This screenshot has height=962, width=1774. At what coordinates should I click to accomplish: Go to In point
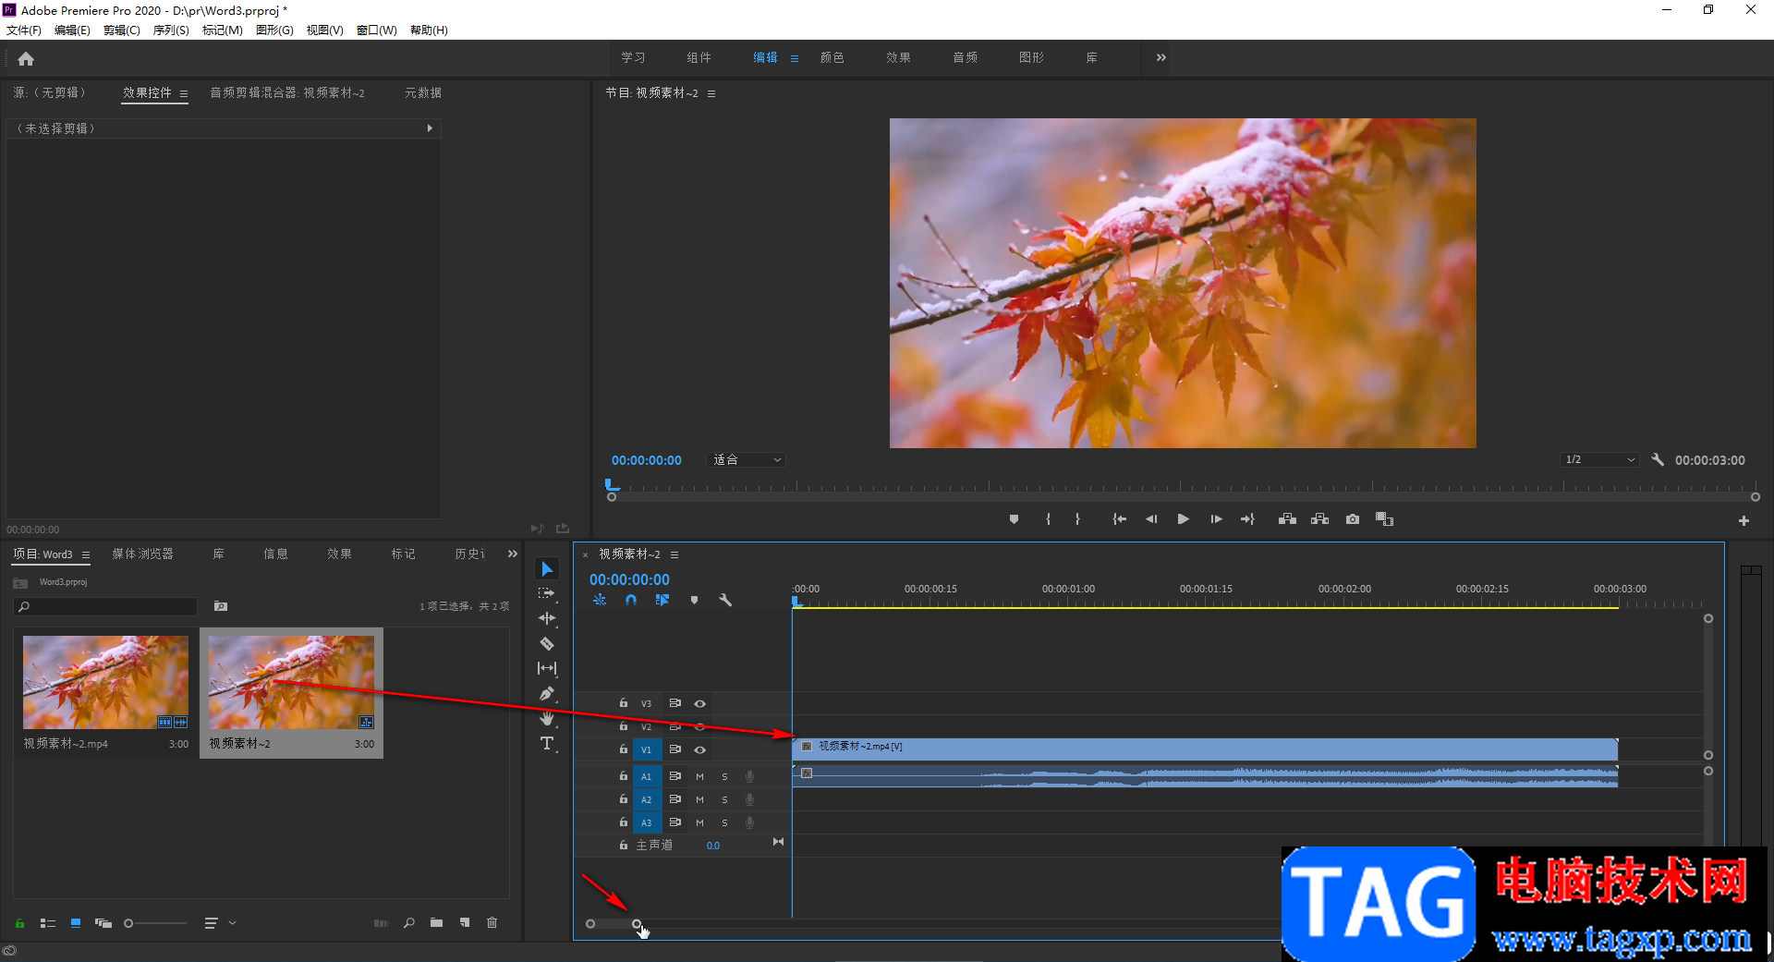point(1119,519)
